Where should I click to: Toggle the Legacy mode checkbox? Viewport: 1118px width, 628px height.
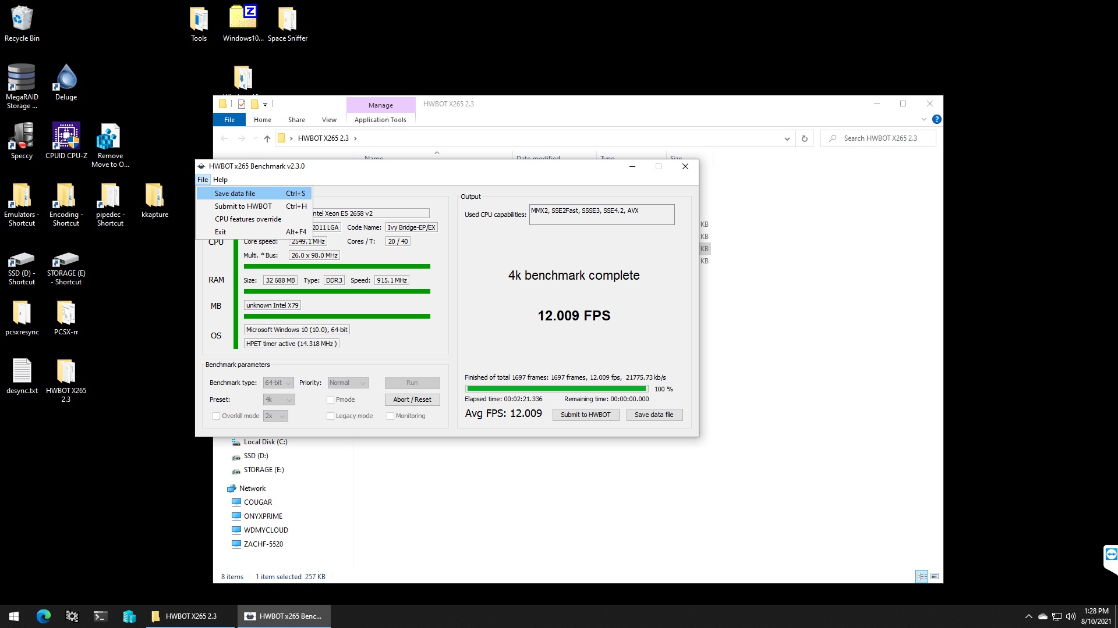coord(330,416)
